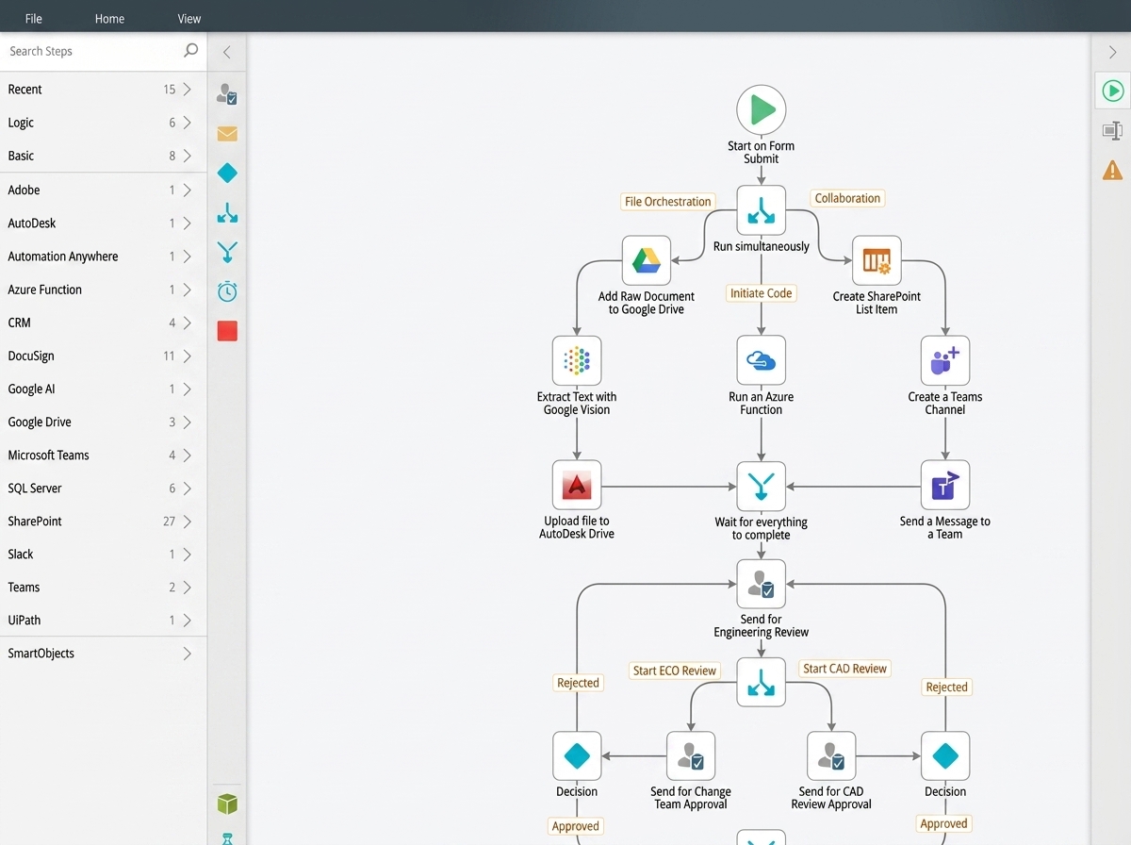The image size is (1131, 845).
Task: Select Upload file to AutoDesk Drive node
Action: click(x=577, y=486)
